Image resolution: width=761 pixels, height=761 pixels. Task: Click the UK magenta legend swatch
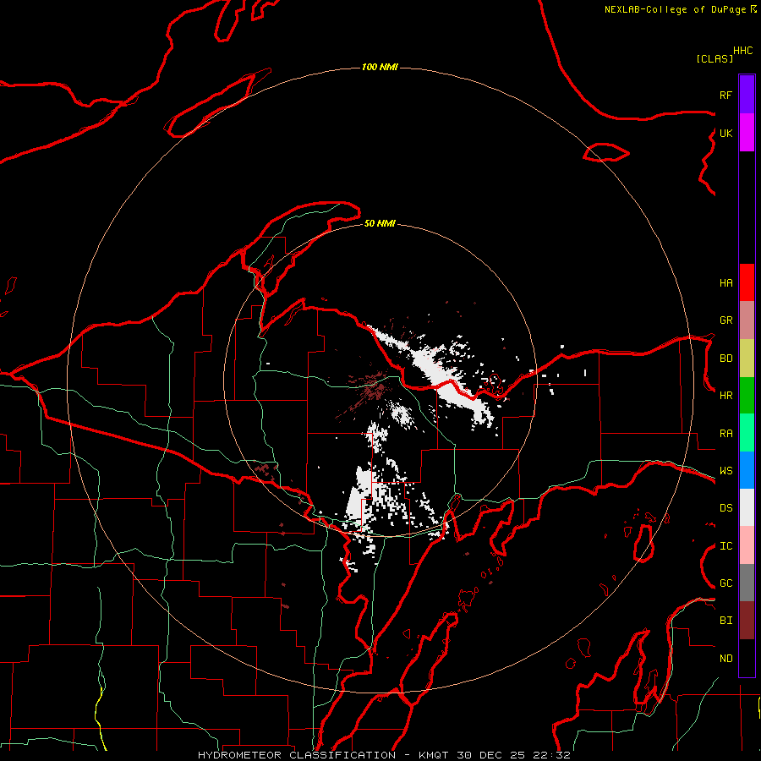point(747,133)
